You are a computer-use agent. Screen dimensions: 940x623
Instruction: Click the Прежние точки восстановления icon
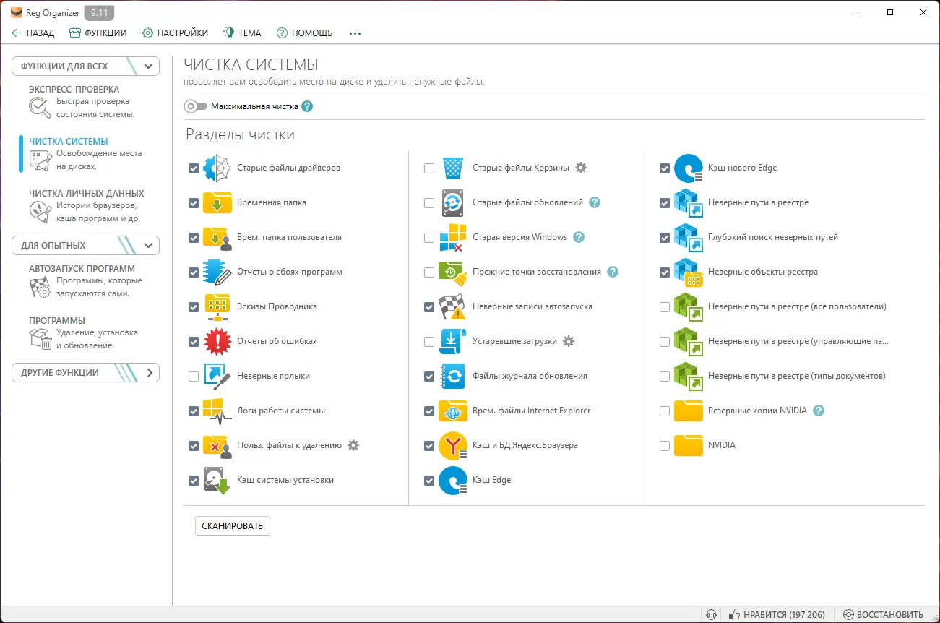452,272
